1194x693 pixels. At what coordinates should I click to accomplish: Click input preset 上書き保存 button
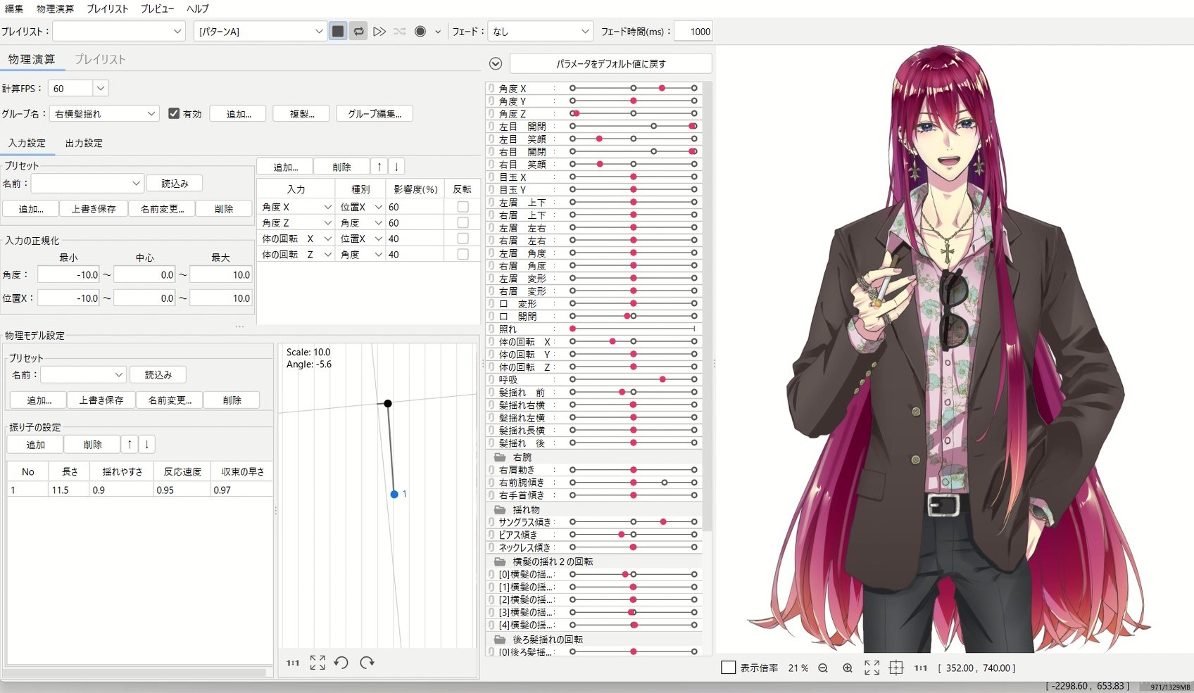pos(94,209)
